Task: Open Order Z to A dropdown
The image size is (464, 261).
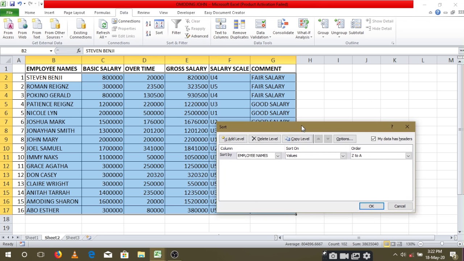Action: pos(408,156)
